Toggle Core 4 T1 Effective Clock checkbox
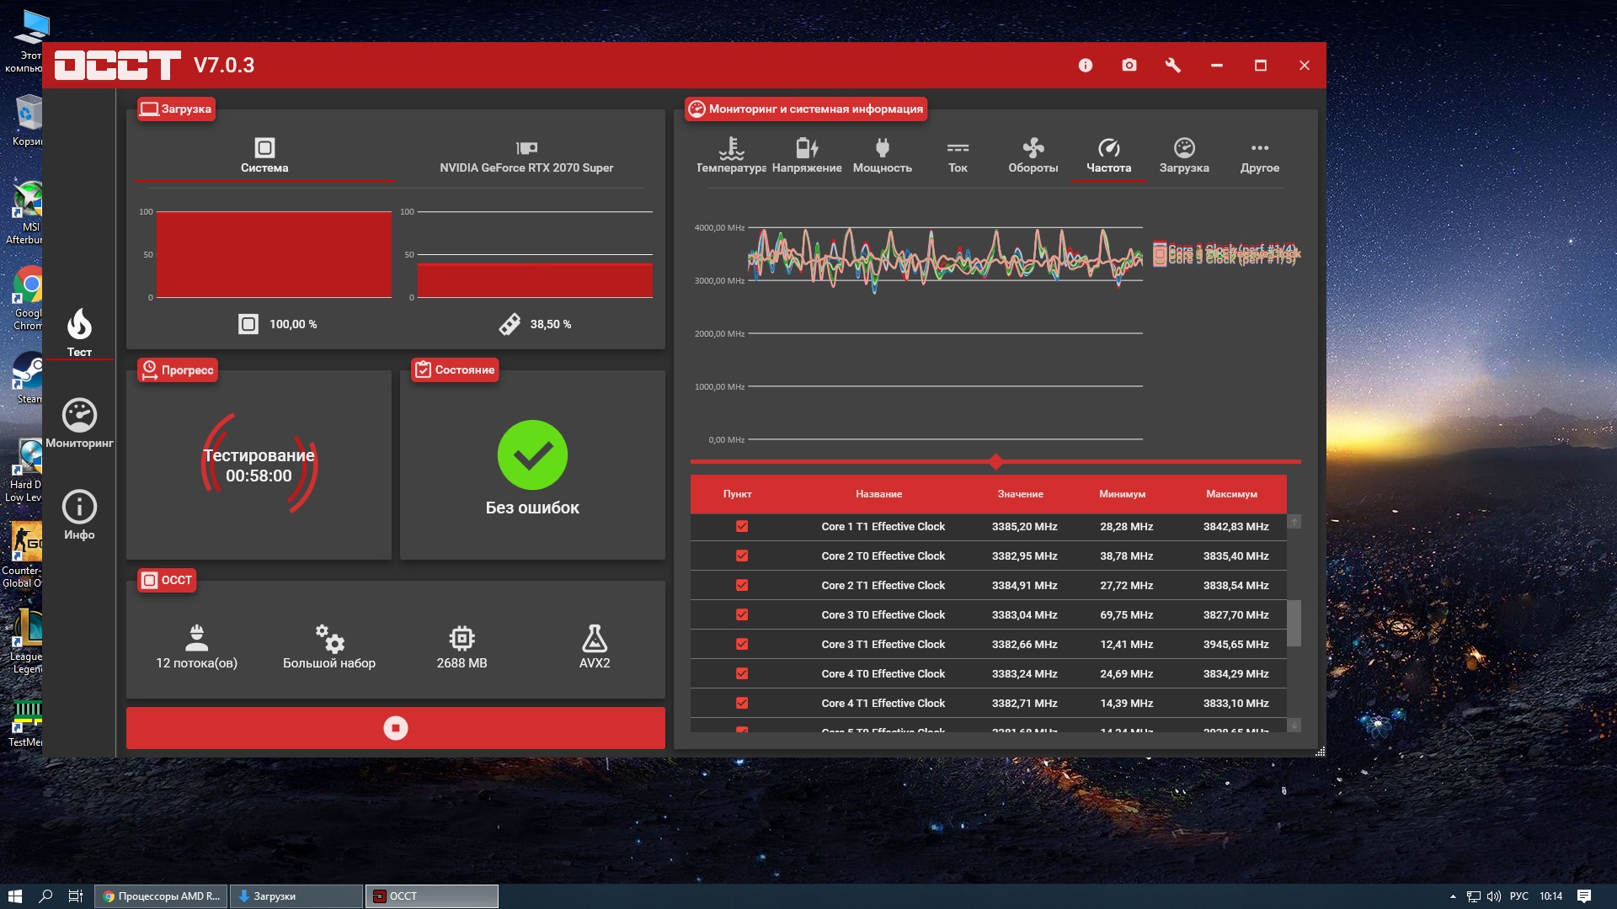Image resolution: width=1617 pixels, height=909 pixels. point(742,704)
